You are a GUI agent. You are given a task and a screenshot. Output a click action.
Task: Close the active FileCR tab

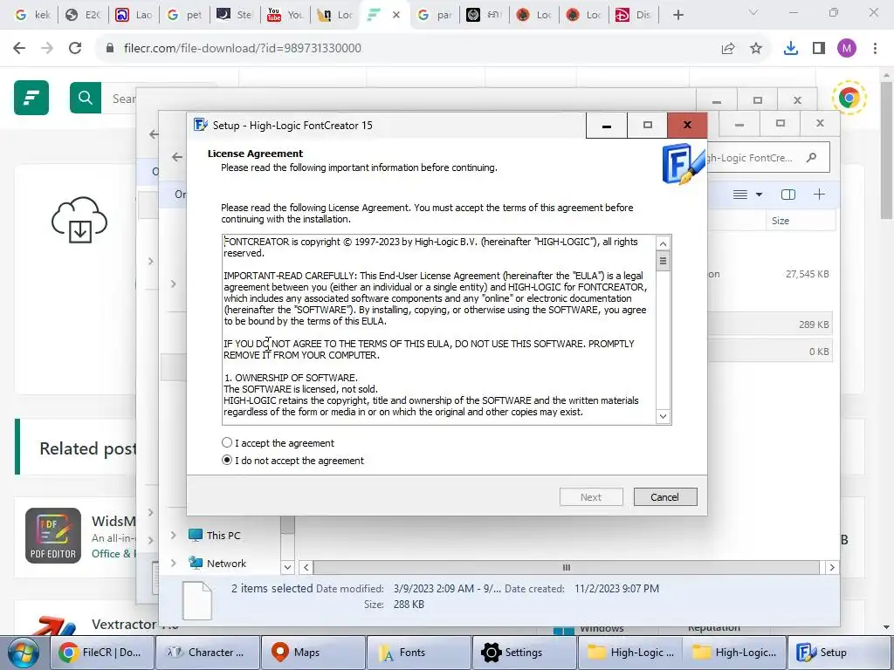pyautogui.click(x=396, y=15)
